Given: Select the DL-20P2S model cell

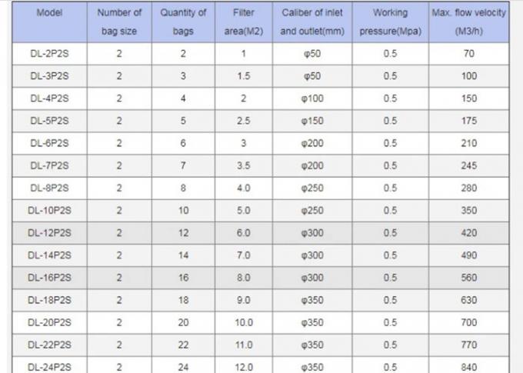Looking at the screenshot, I should click(x=49, y=322).
